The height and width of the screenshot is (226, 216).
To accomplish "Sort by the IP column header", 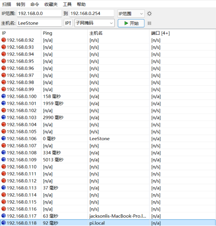I will click(x=21, y=33).
